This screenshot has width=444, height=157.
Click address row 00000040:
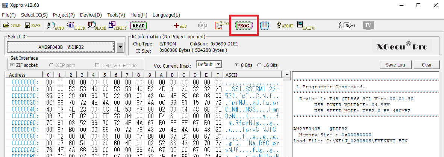coord(25,109)
